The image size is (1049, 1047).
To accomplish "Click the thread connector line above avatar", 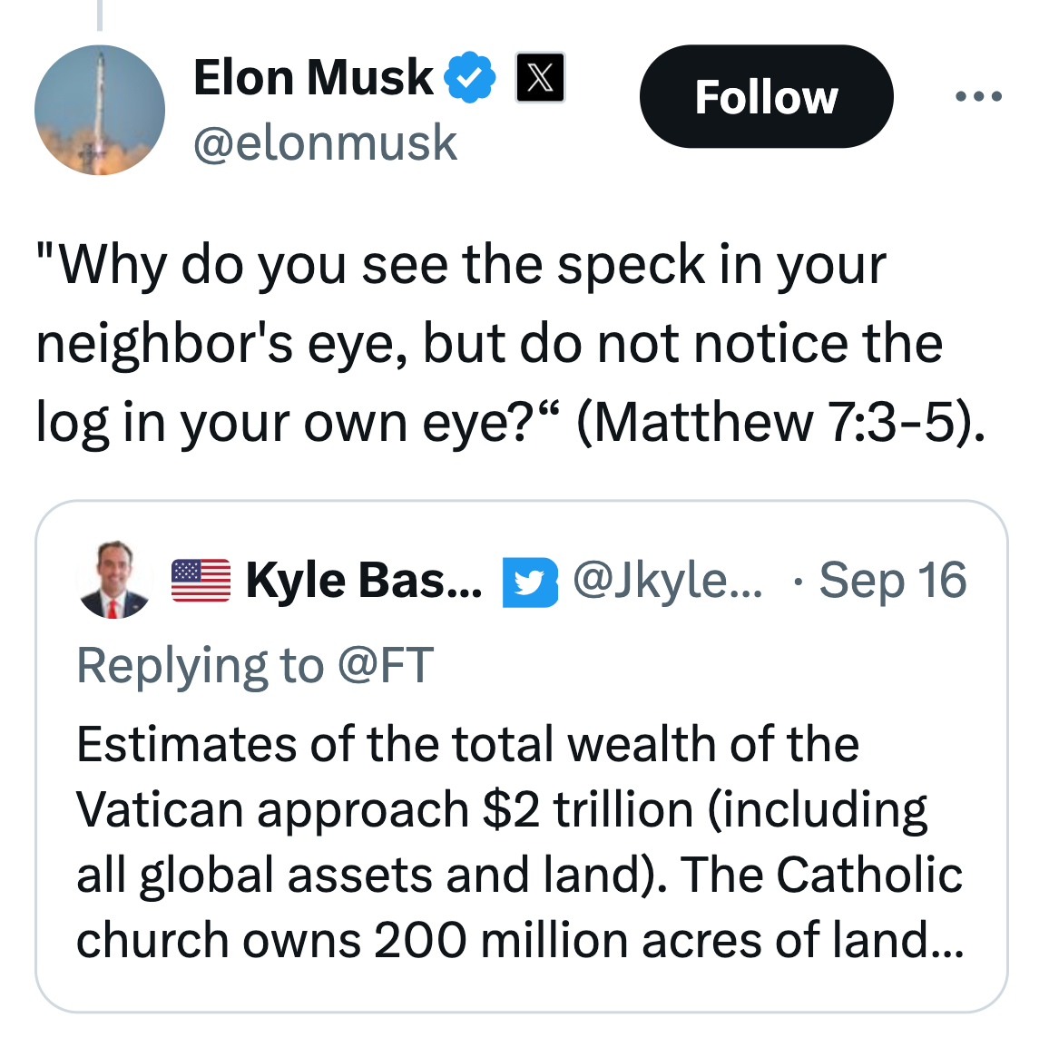I will tap(100, 14).
